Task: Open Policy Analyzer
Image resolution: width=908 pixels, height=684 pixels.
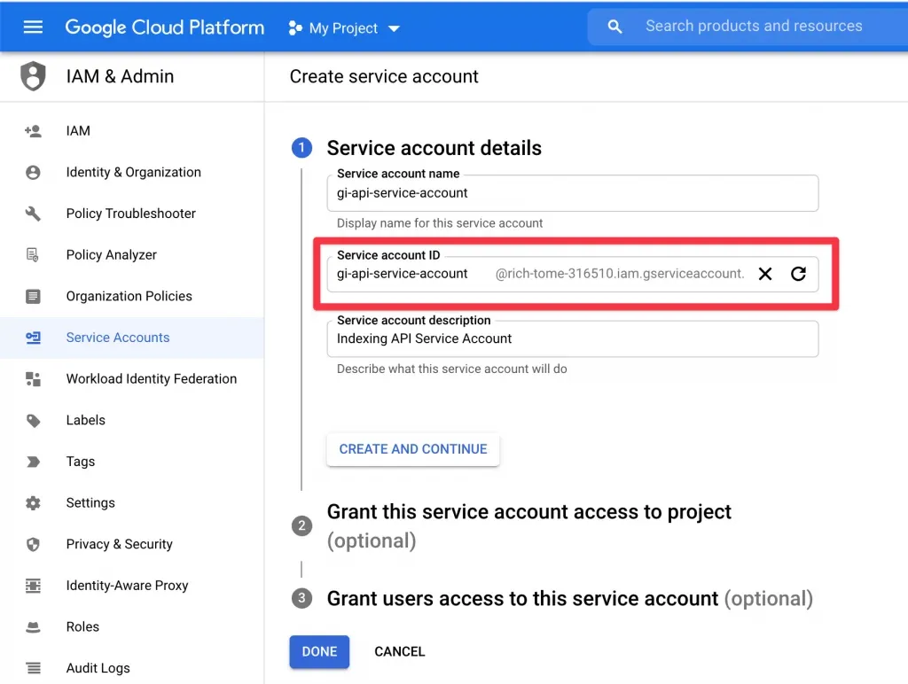Action: [111, 254]
